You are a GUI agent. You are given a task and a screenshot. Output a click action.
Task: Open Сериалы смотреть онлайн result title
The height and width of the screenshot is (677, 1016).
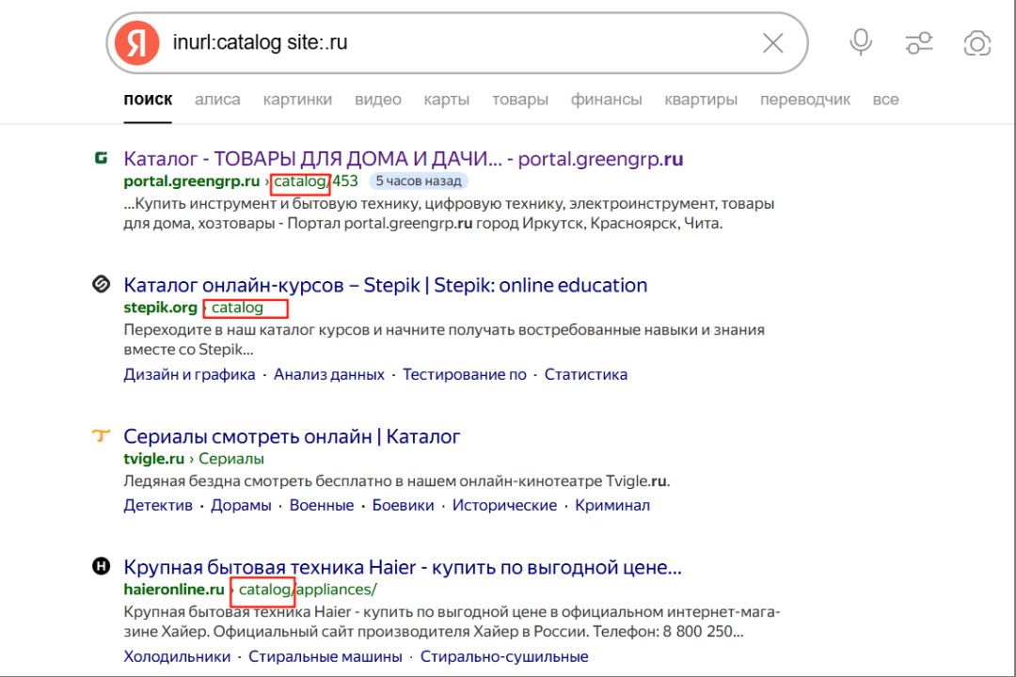tap(292, 436)
